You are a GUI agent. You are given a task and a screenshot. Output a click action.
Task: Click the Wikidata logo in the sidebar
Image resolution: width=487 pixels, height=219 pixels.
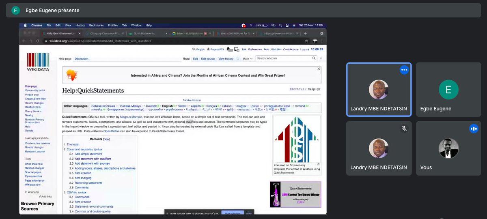(38, 62)
